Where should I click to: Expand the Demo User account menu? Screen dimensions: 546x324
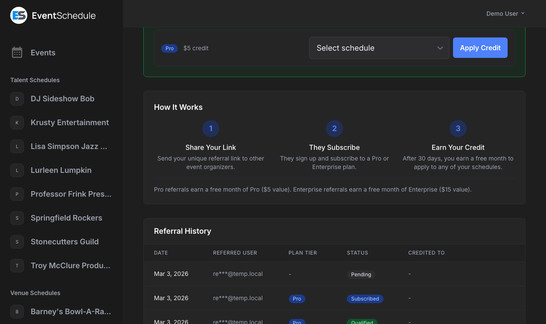point(505,13)
